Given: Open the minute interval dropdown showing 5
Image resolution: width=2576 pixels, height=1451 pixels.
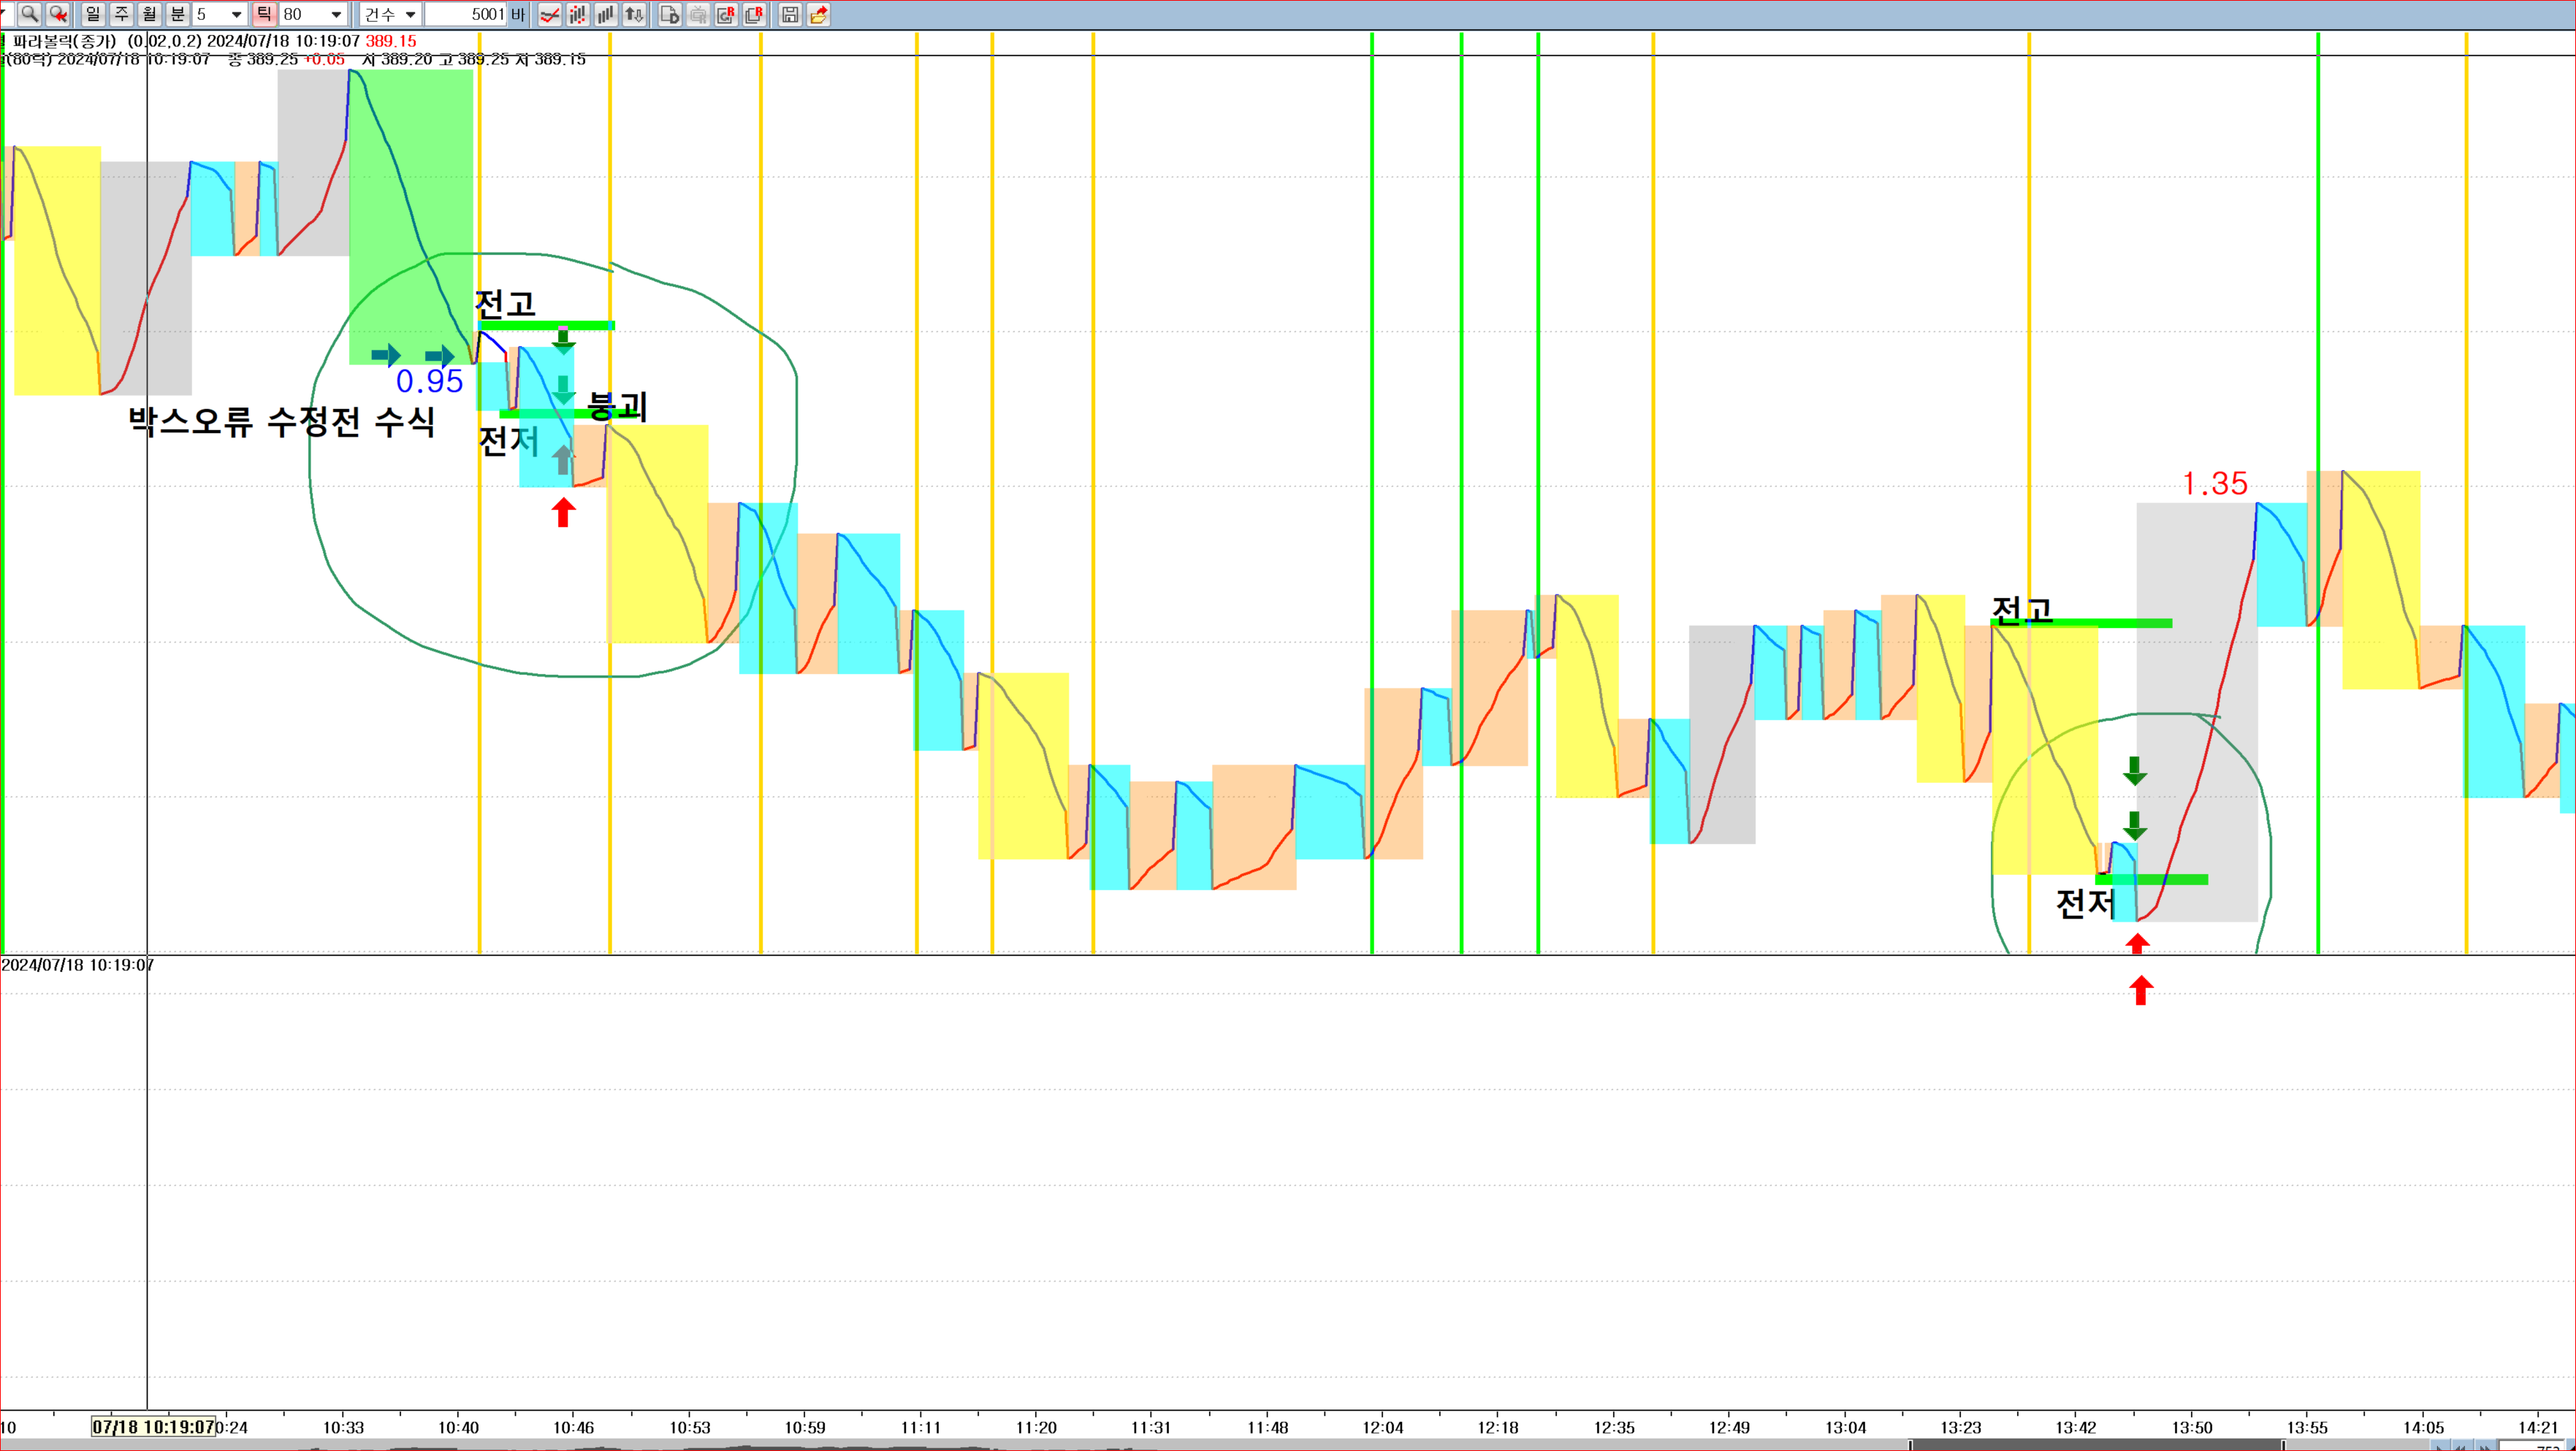Looking at the screenshot, I should point(236,14).
